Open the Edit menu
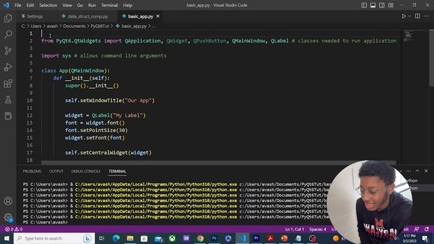The height and width of the screenshot is (244, 434). click(x=30, y=5)
